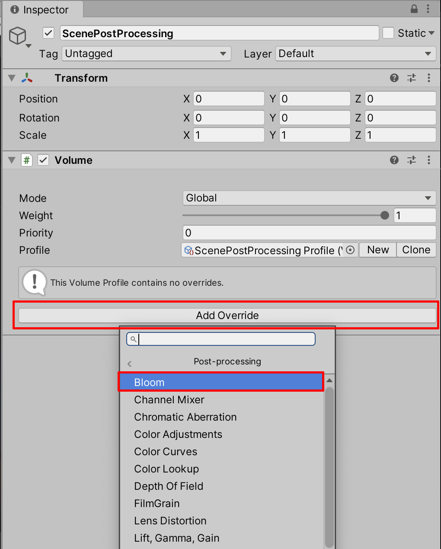Screen dimensions: 441x549
Task: Open the Layer dropdown showing Default
Action: click(355, 54)
